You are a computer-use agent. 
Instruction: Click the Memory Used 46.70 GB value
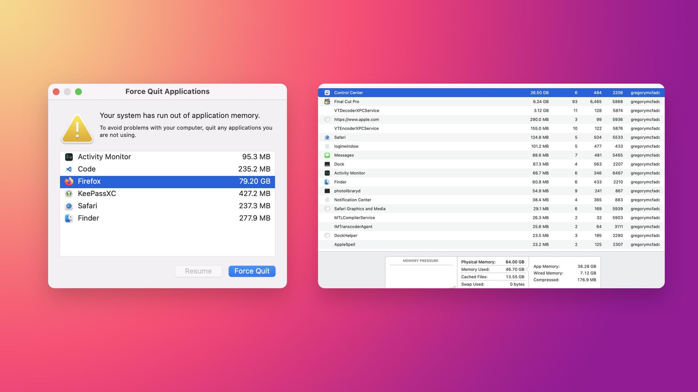(x=515, y=269)
